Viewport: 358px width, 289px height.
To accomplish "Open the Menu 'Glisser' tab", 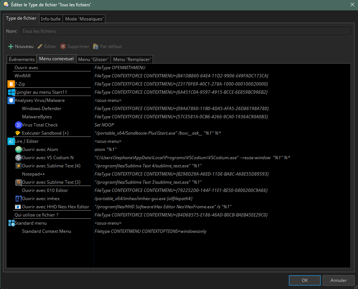I will pos(93,60).
